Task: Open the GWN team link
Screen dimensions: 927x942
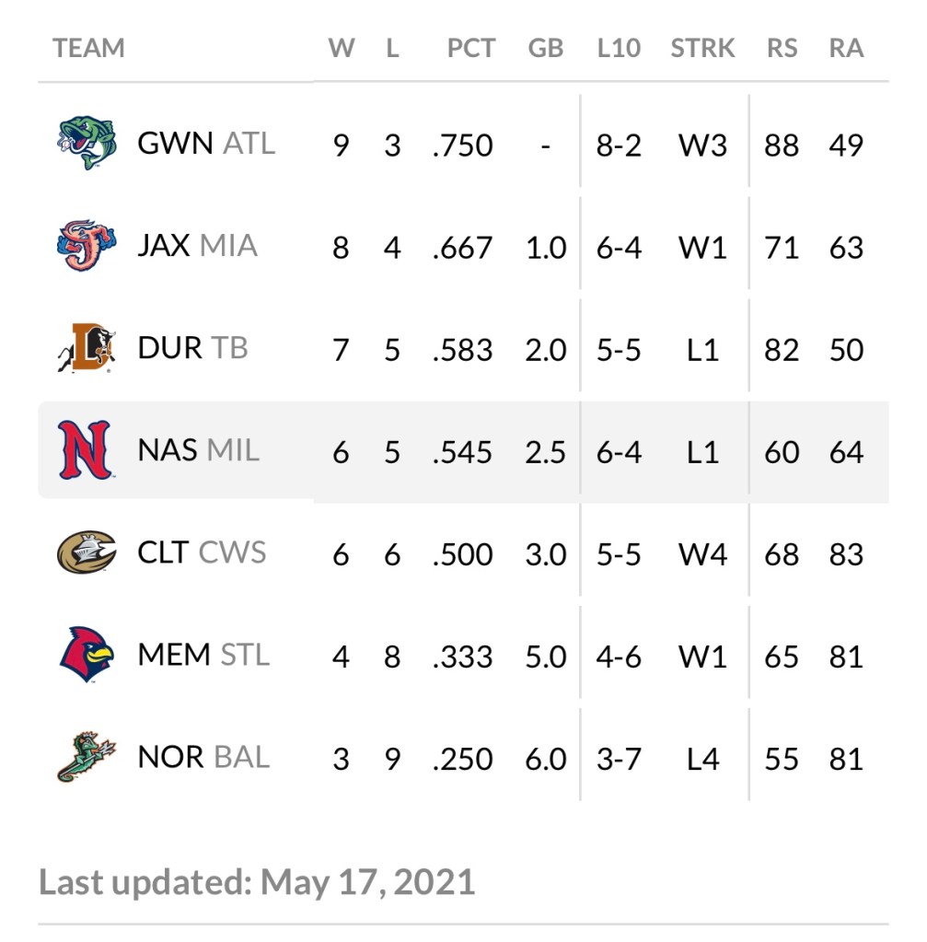Action: [175, 144]
